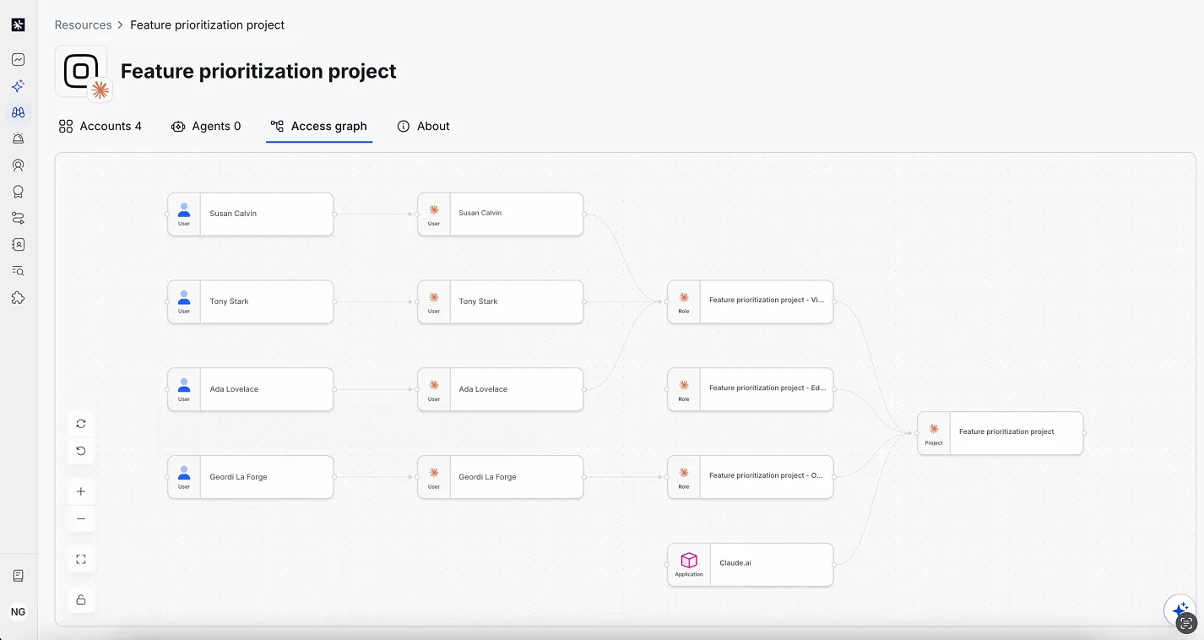This screenshot has width=1204, height=640.
Task: Open the alerts siren icon in sidebar
Action: [x=18, y=138]
